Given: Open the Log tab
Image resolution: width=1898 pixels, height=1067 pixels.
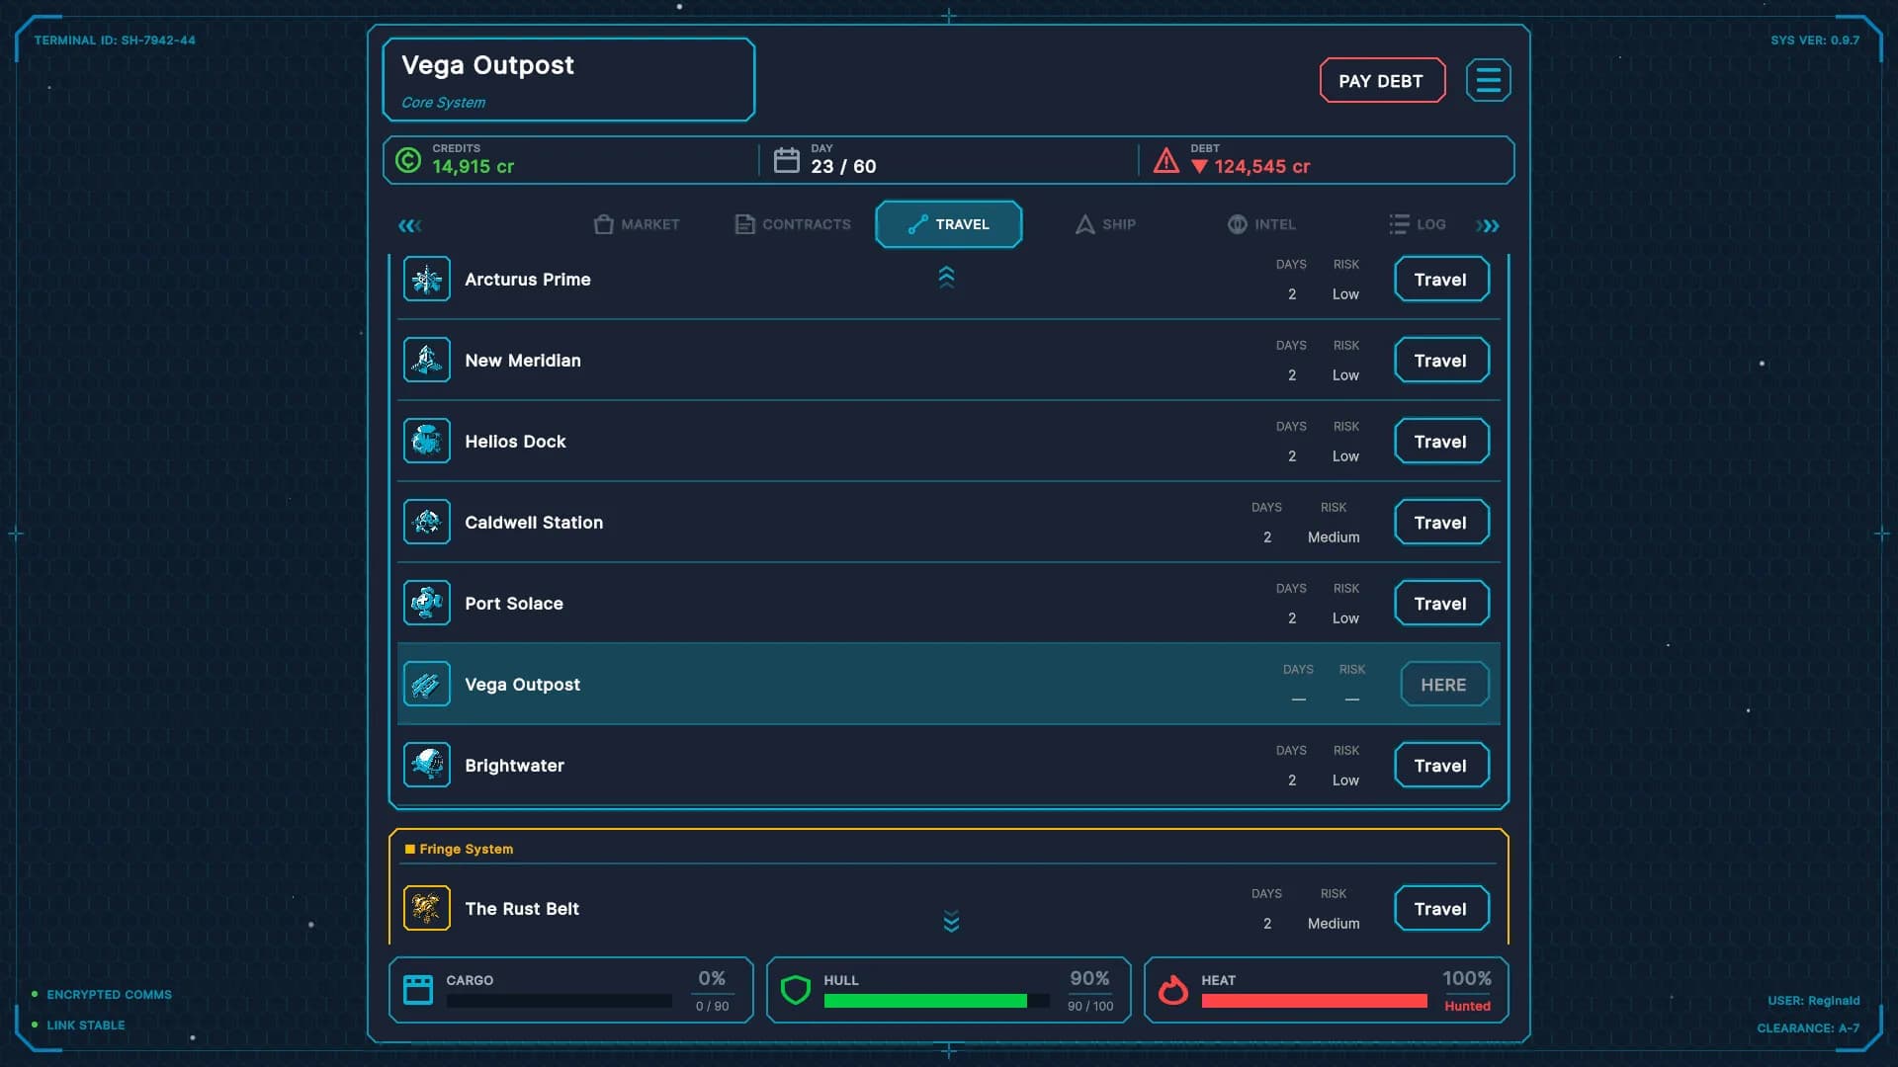Looking at the screenshot, I should (x=1418, y=224).
